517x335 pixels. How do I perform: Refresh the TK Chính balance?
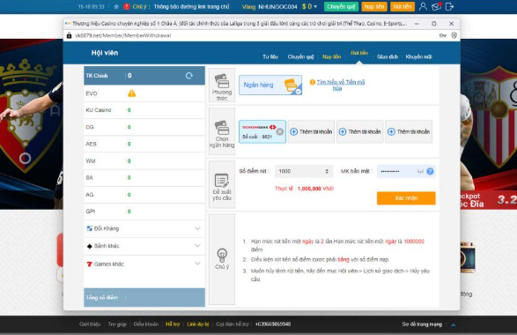click(189, 76)
